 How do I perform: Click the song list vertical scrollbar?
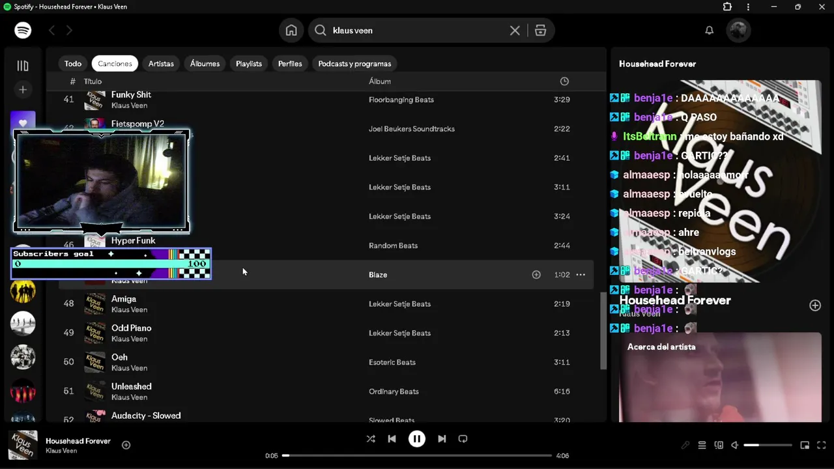(603, 331)
